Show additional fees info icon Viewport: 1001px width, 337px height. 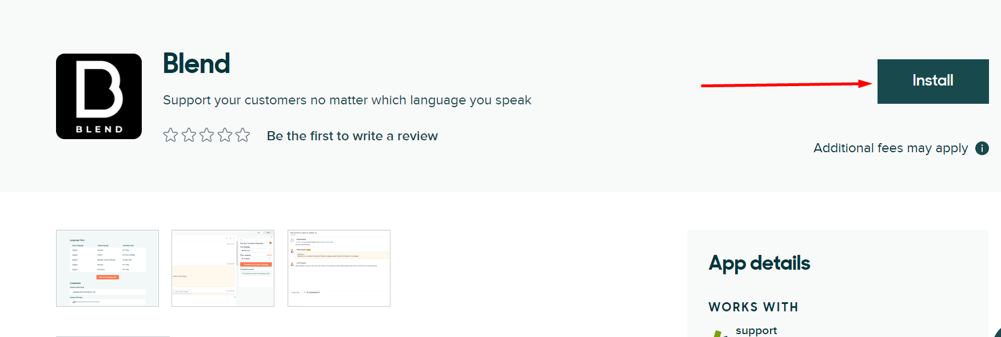pos(982,148)
